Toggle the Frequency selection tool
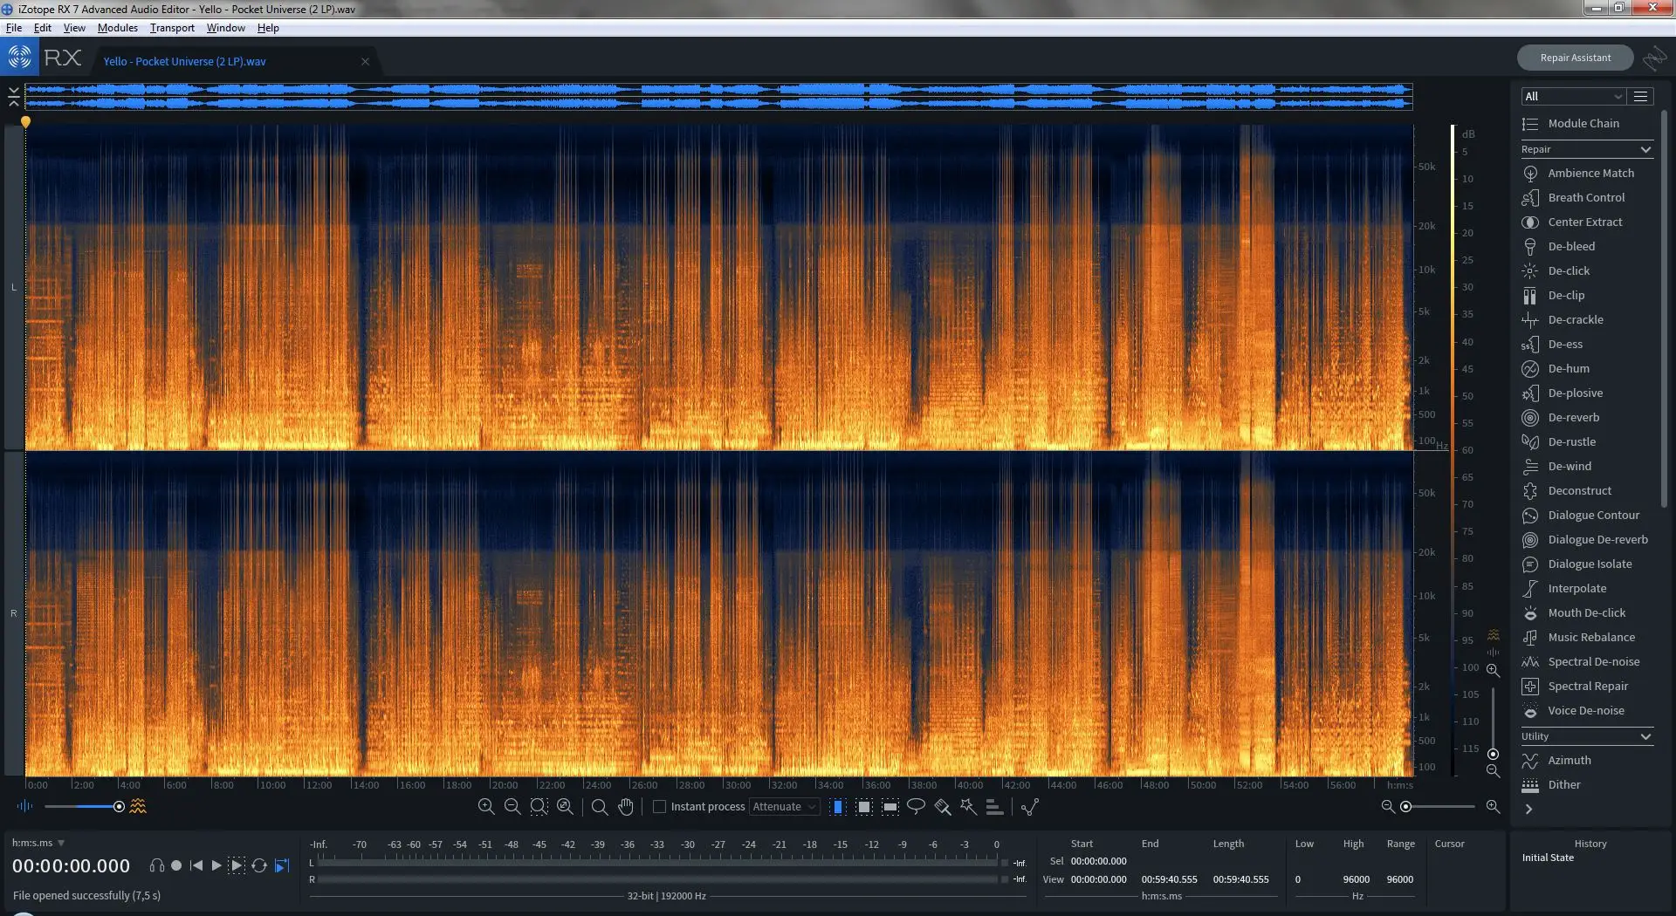Screen dimensions: 1676x916 point(890,806)
